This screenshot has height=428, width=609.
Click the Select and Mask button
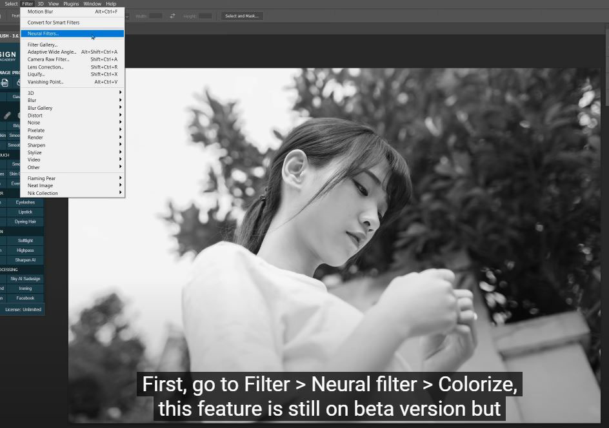click(242, 15)
